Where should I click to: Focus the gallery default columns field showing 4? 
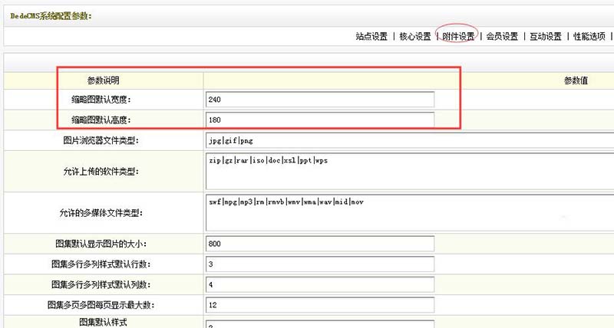[x=319, y=284]
